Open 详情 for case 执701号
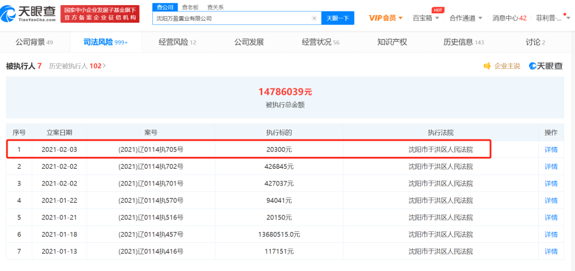This screenshot has height=271, width=575. (x=551, y=184)
